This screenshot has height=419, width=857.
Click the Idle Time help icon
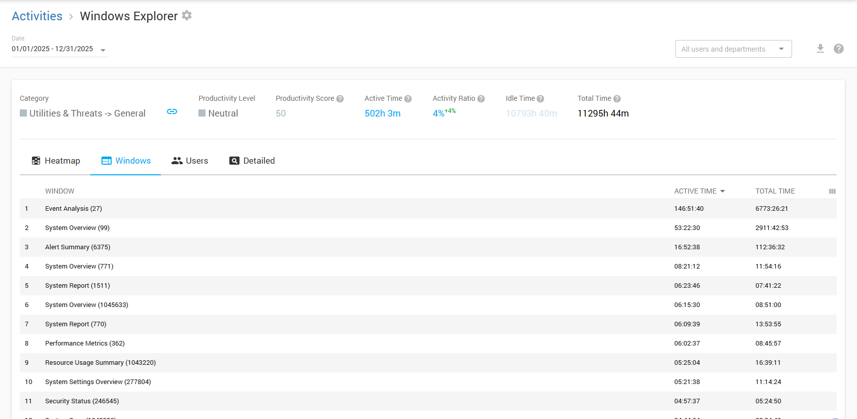coord(540,99)
